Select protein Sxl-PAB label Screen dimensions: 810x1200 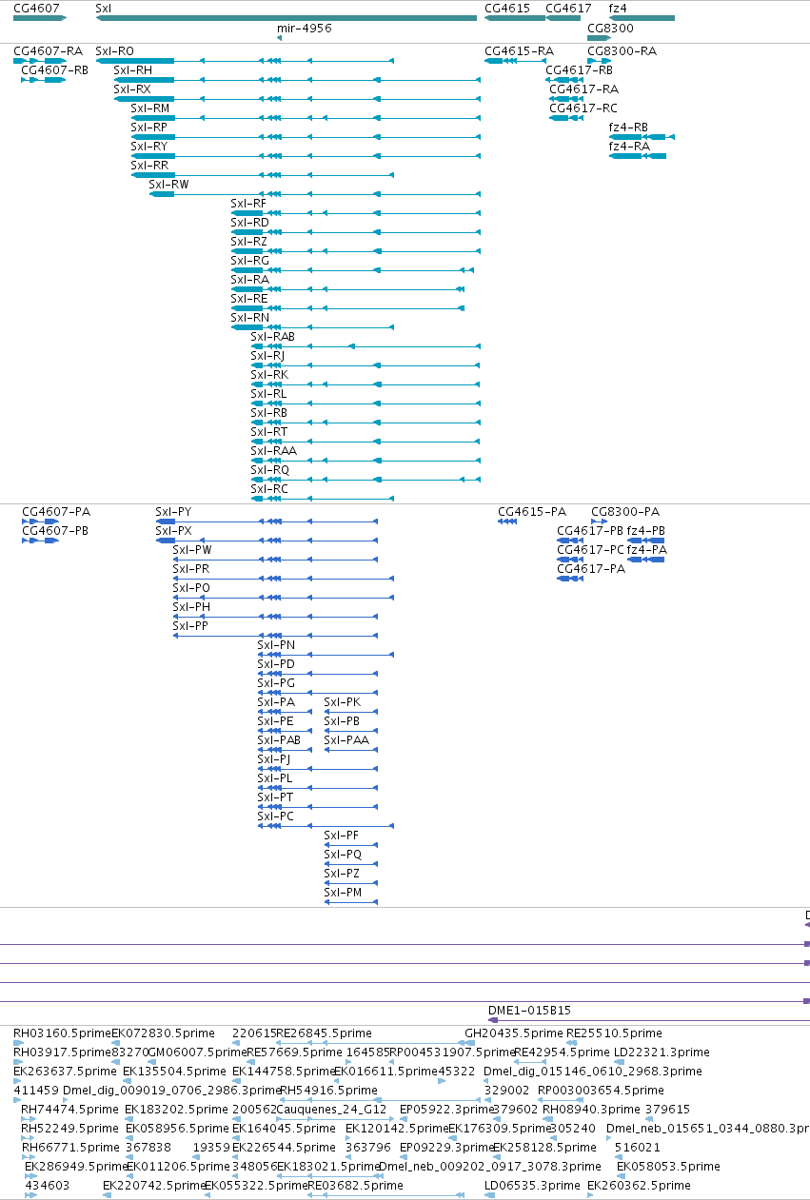279,740
